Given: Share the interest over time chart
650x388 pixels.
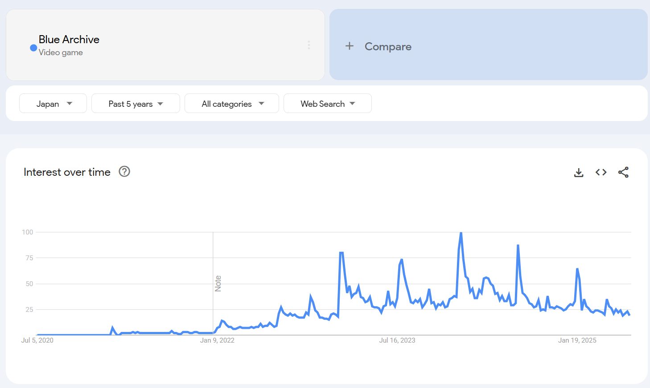Looking at the screenshot, I should [x=623, y=172].
